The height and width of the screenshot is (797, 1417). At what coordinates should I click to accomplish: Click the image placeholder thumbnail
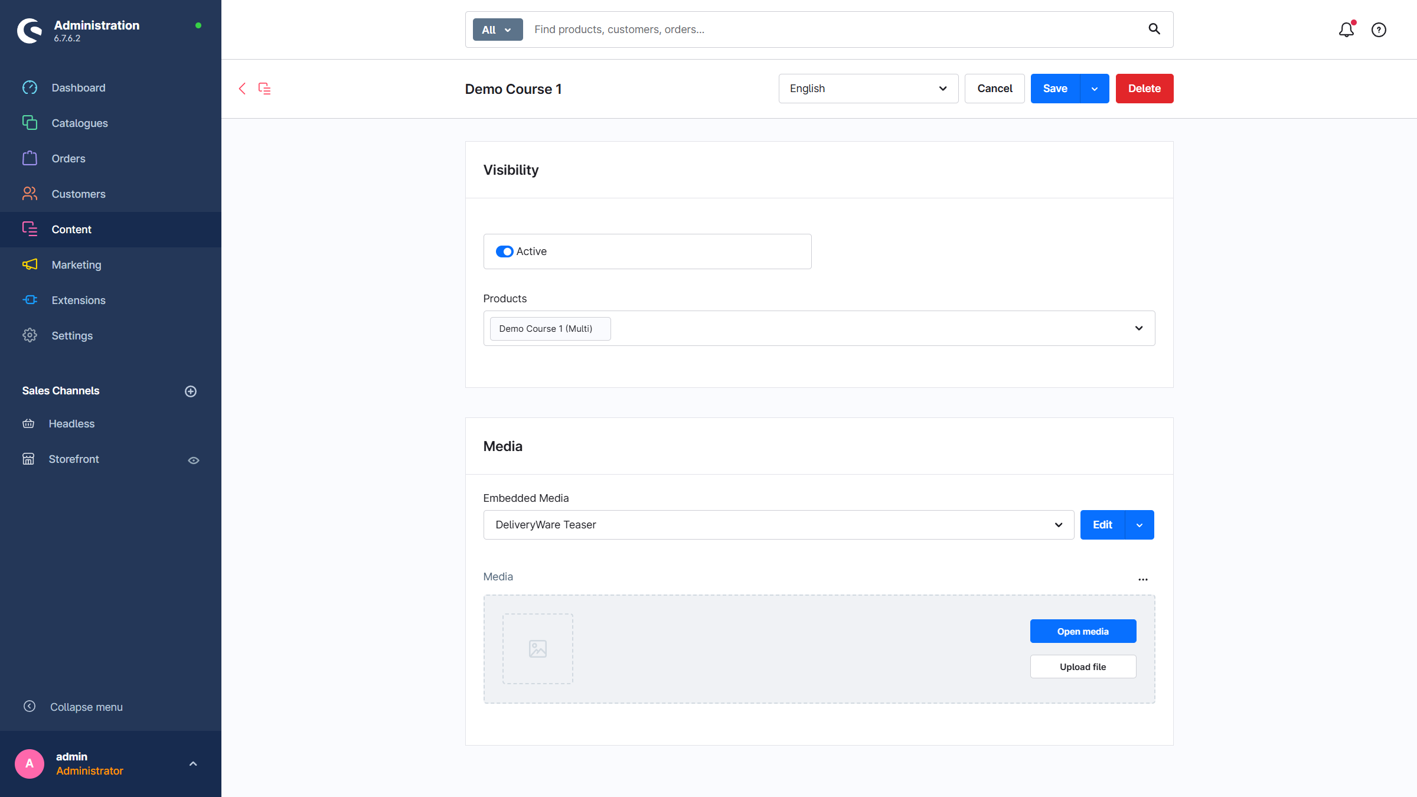(537, 649)
